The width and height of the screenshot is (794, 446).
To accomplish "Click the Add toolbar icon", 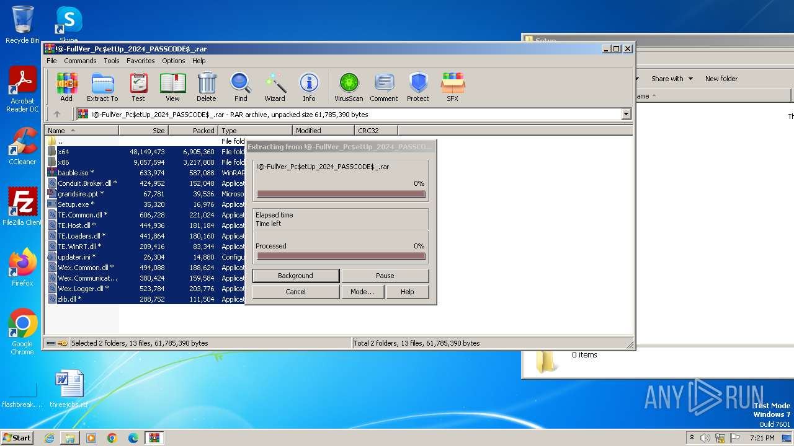I will point(66,87).
